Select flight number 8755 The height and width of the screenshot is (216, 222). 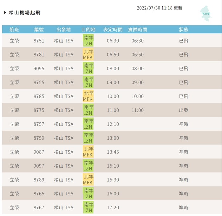[39, 82]
